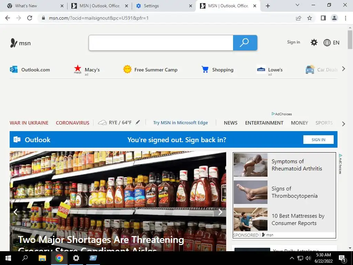
Task: Open Signs of Thrombocytopenia ad
Action: click(x=294, y=192)
